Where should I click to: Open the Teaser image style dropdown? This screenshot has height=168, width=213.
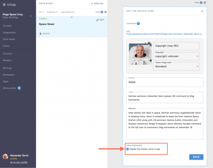pos(176,66)
